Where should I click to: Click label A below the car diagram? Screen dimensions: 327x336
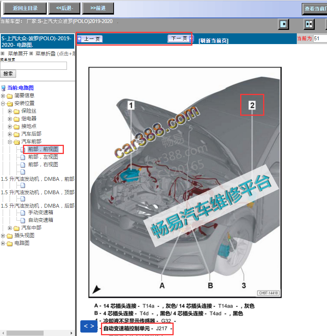pyautogui.click(x=162, y=285)
